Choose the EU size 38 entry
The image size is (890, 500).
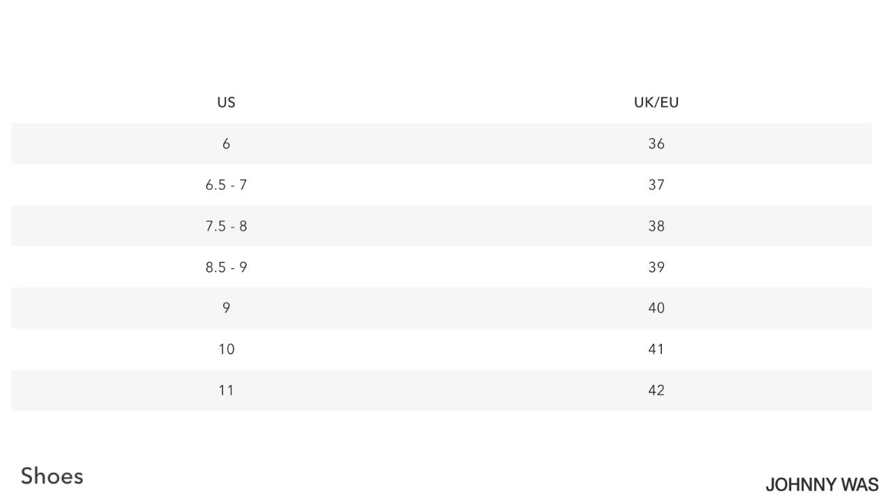click(x=656, y=226)
